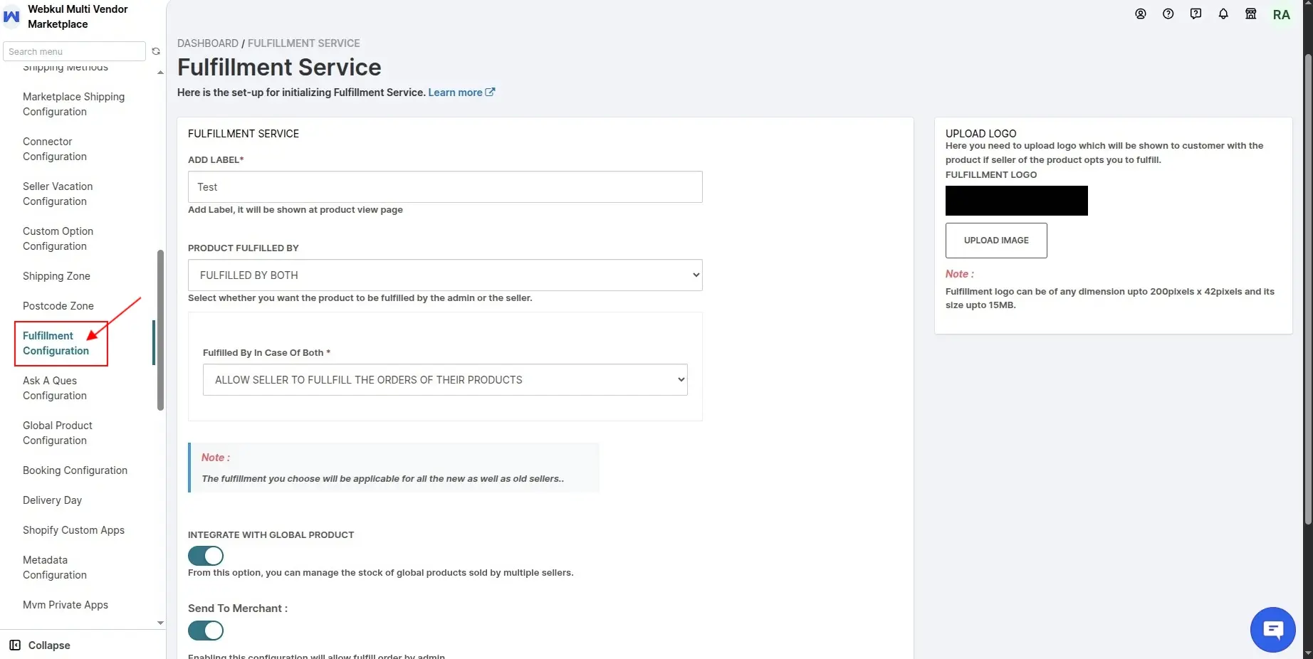Click the sidebar scroll down arrow
Image resolution: width=1313 pixels, height=659 pixels.
tap(160, 623)
